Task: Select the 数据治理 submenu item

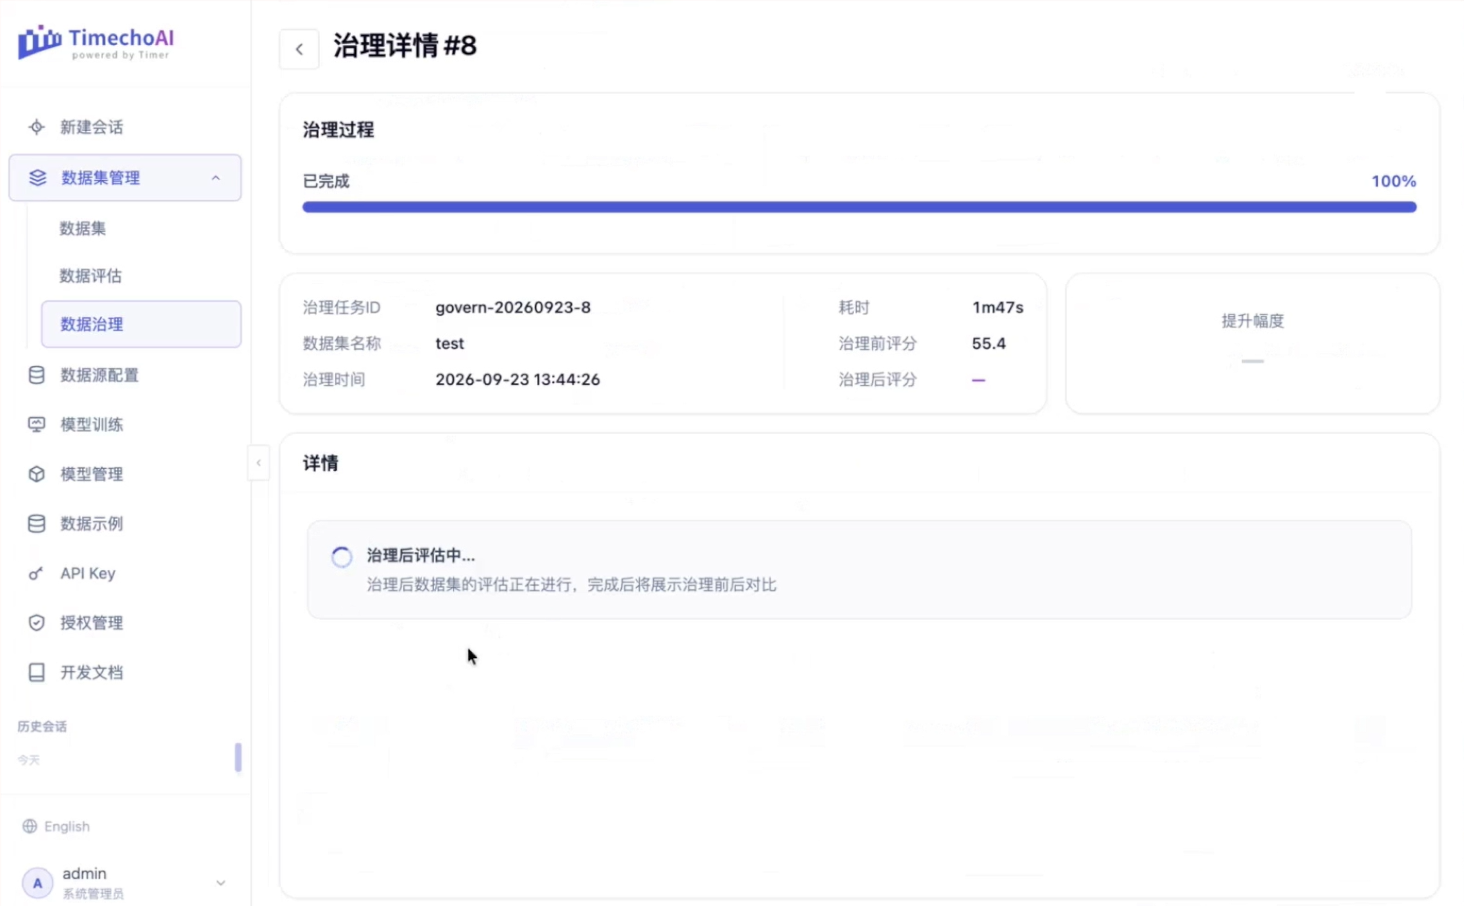Action: click(x=141, y=324)
